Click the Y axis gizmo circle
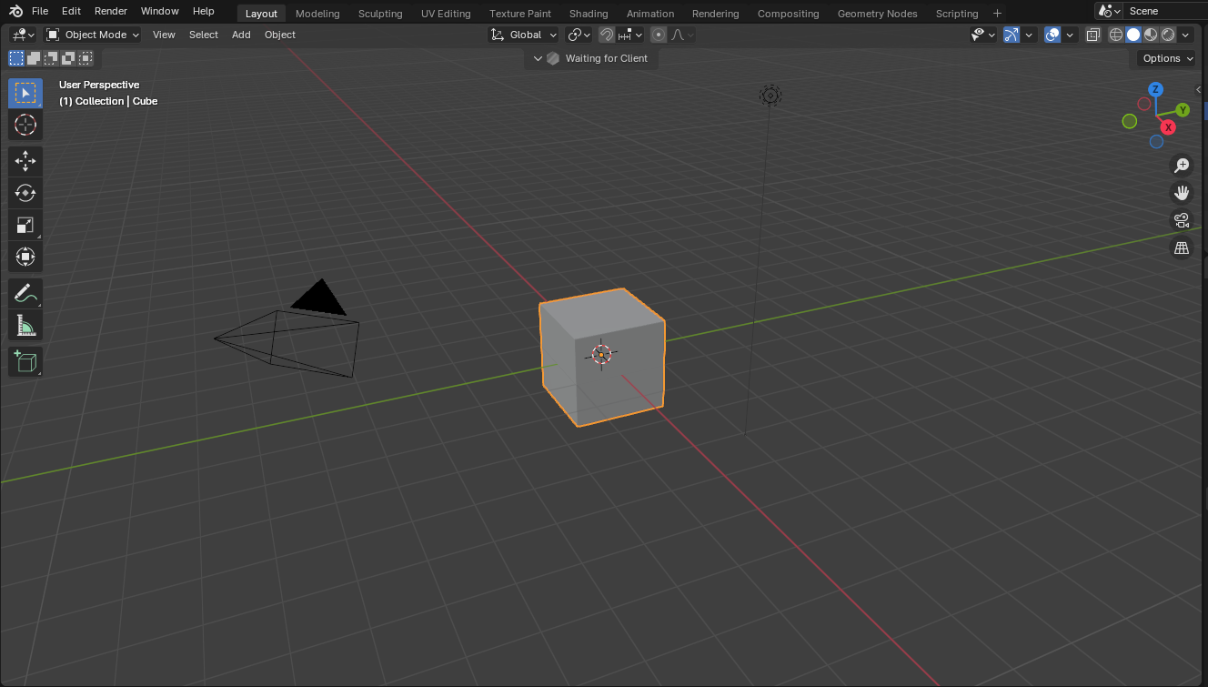This screenshot has width=1208, height=687. (1183, 109)
